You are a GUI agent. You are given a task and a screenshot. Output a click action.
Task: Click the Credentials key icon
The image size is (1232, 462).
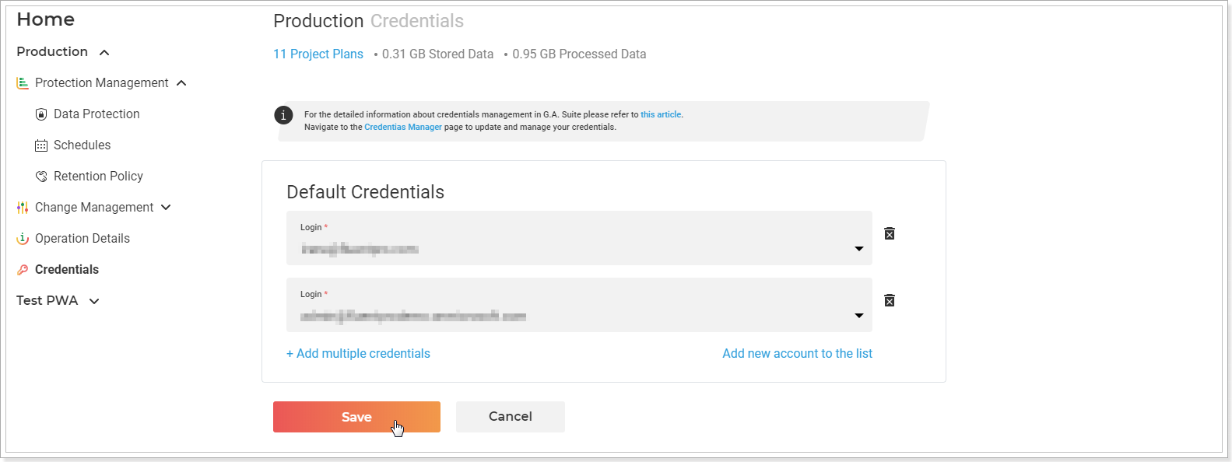click(23, 270)
